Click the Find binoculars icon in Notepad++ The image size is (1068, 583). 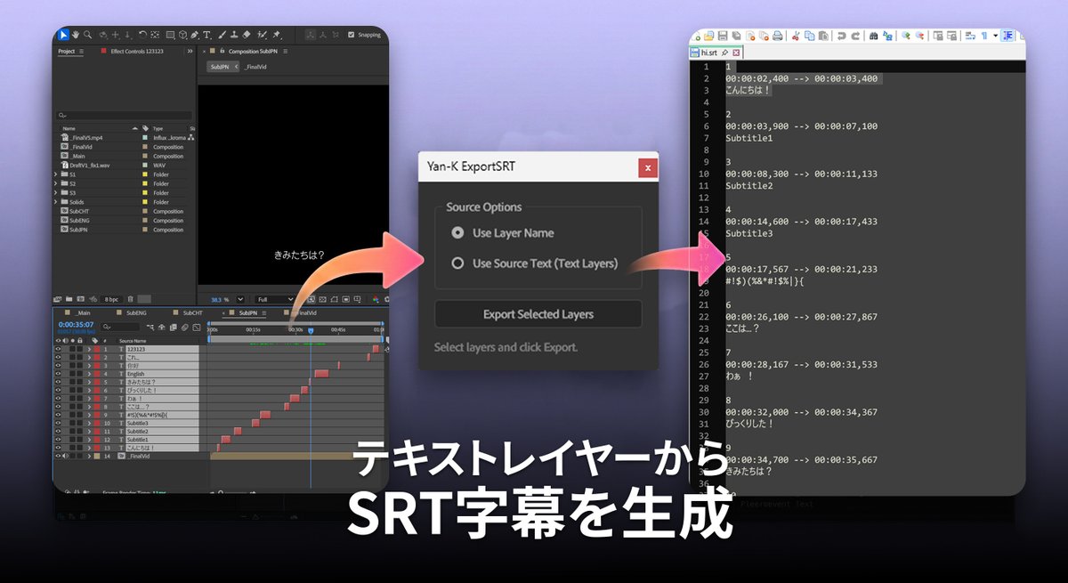pos(874,36)
